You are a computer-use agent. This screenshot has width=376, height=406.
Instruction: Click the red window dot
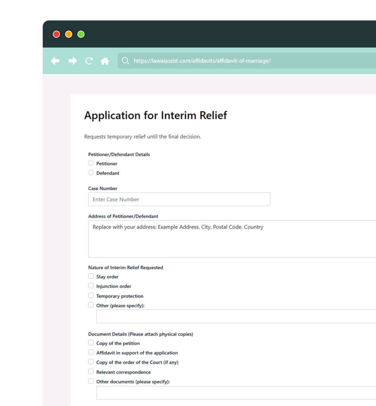click(56, 34)
